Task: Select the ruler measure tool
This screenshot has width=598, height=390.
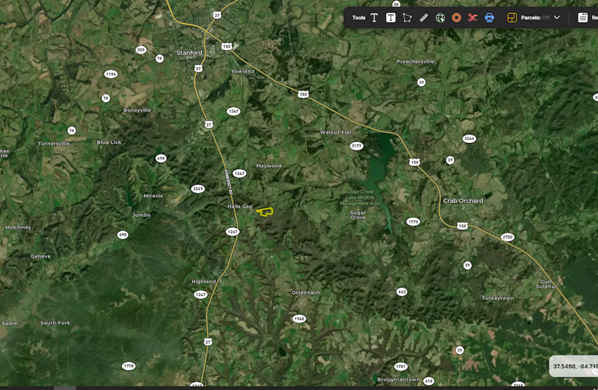Action: click(424, 18)
